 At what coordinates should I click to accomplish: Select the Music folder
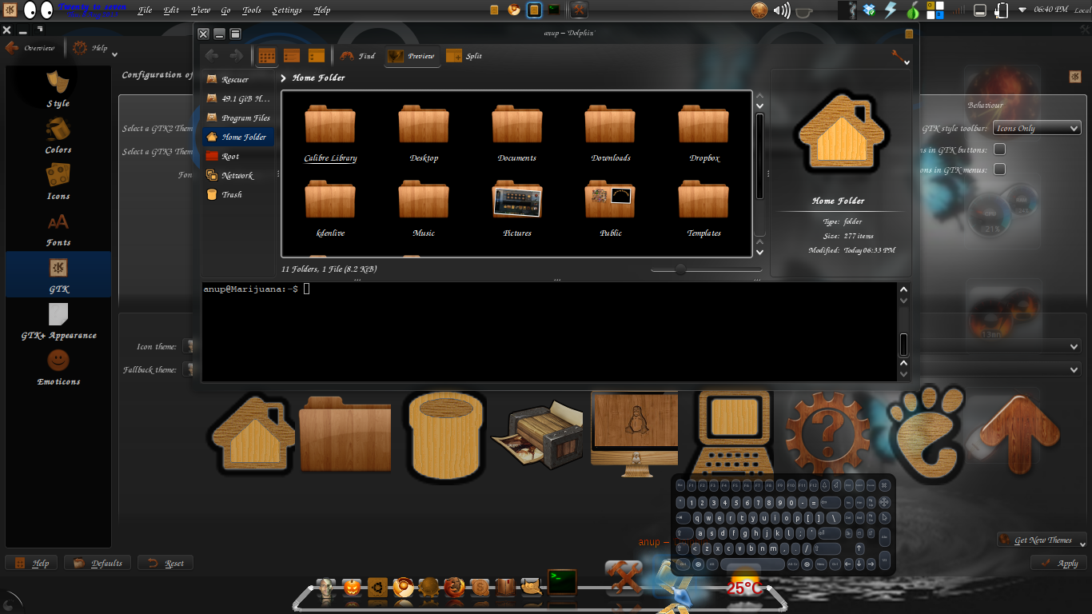coord(424,208)
